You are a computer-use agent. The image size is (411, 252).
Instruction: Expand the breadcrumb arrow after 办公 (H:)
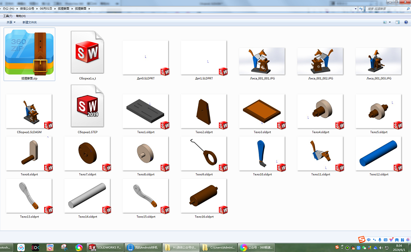click(17, 9)
